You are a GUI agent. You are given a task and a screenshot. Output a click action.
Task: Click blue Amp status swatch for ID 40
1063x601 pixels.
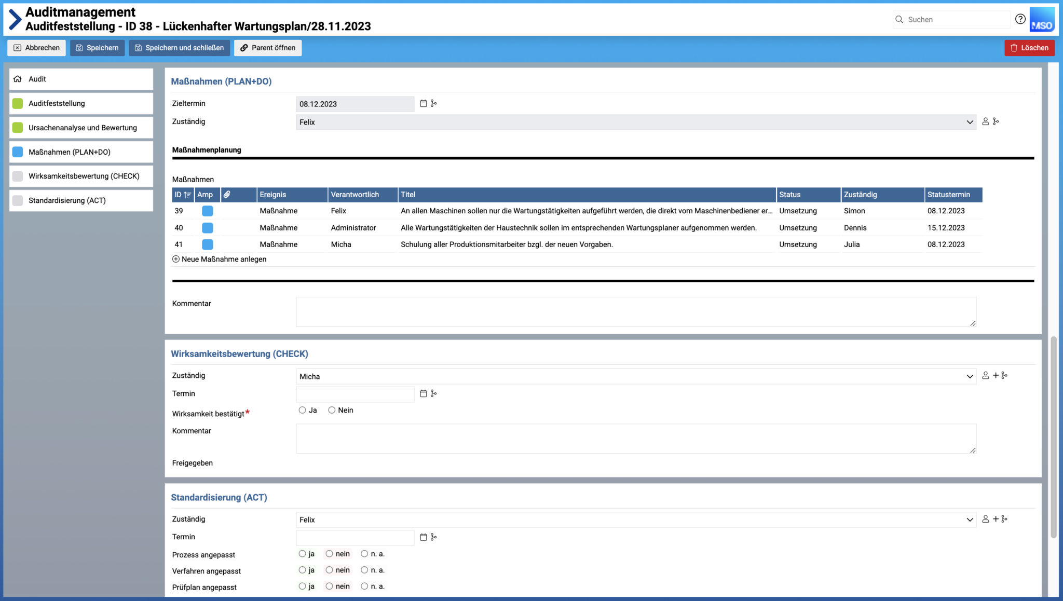tap(207, 228)
